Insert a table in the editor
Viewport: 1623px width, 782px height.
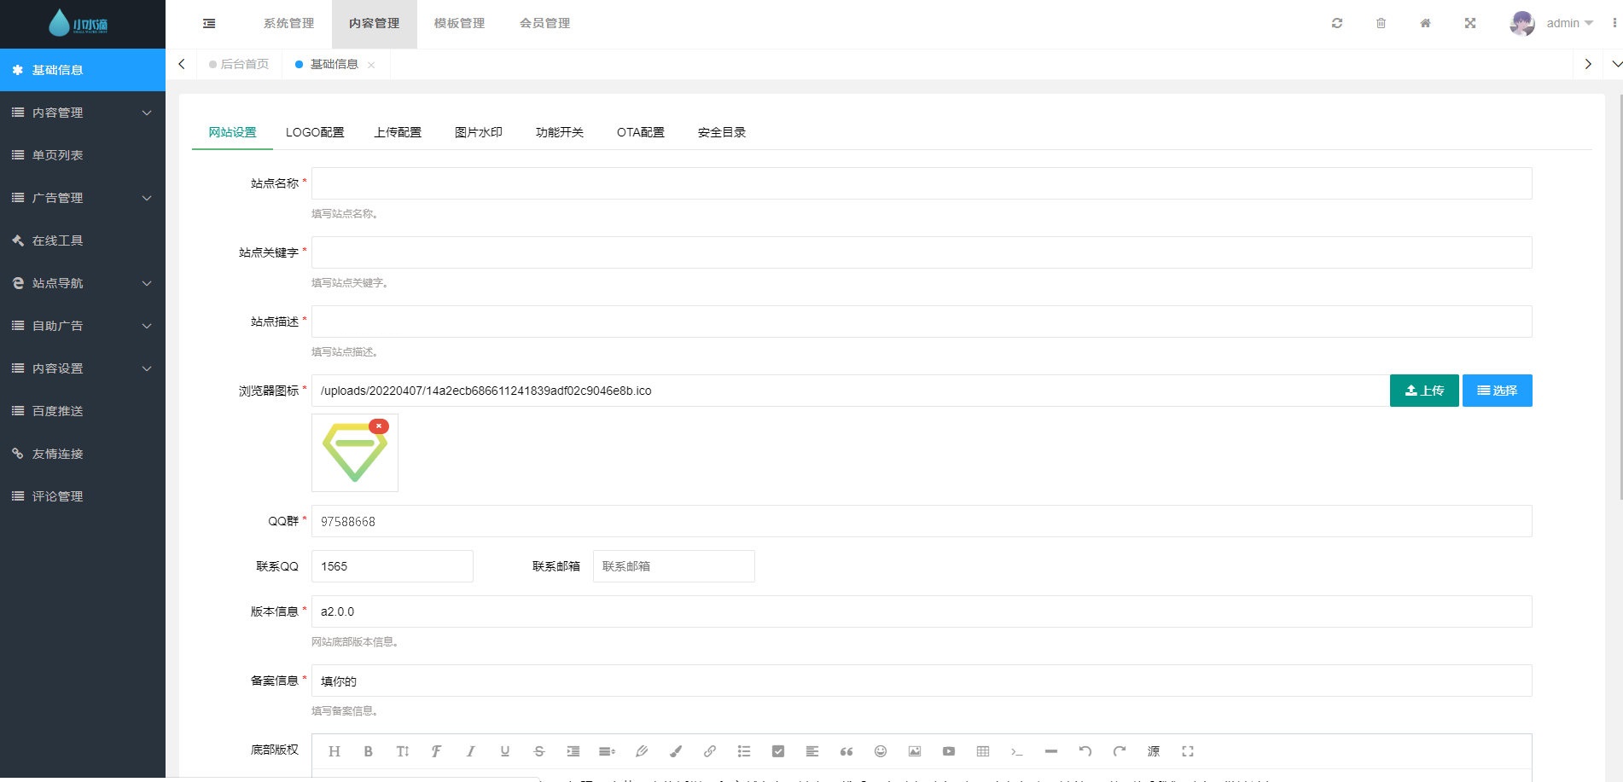(x=983, y=751)
